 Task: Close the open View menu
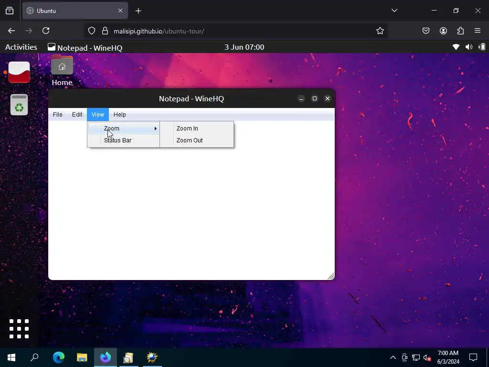[97, 115]
